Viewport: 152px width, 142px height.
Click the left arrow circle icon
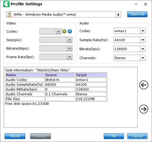pyautogui.click(x=144, y=85)
